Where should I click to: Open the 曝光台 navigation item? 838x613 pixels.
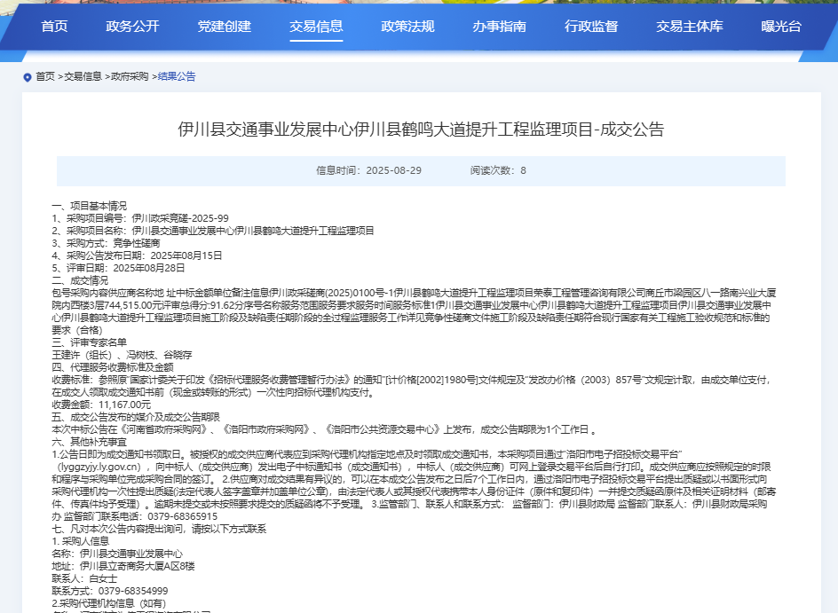tap(781, 26)
